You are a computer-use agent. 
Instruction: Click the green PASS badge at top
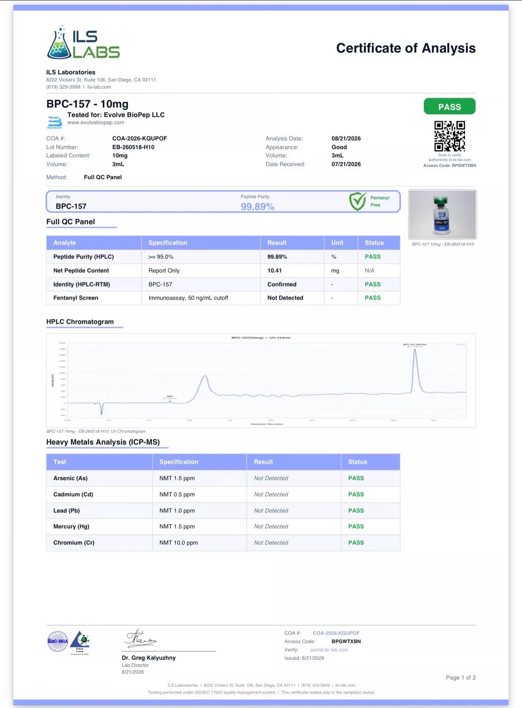pos(450,106)
